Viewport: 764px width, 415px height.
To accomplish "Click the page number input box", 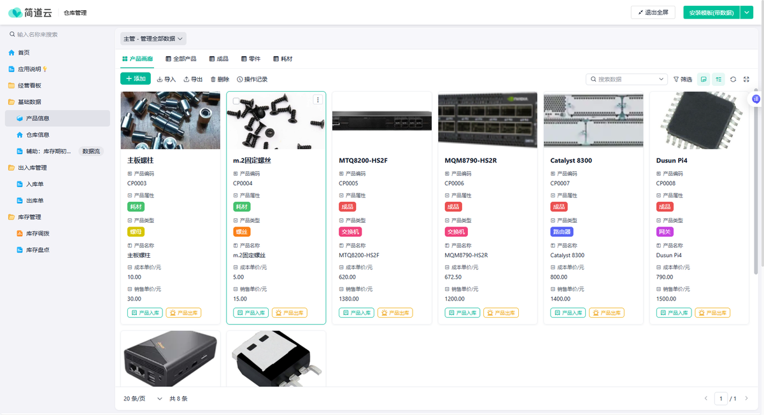I will point(721,398).
